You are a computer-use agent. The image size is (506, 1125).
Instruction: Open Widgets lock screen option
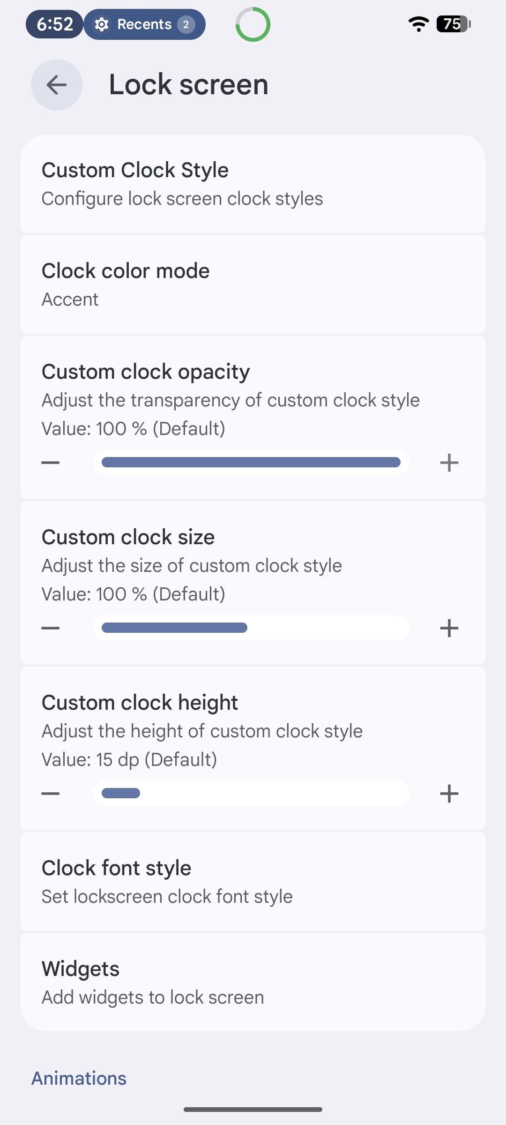tap(253, 982)
